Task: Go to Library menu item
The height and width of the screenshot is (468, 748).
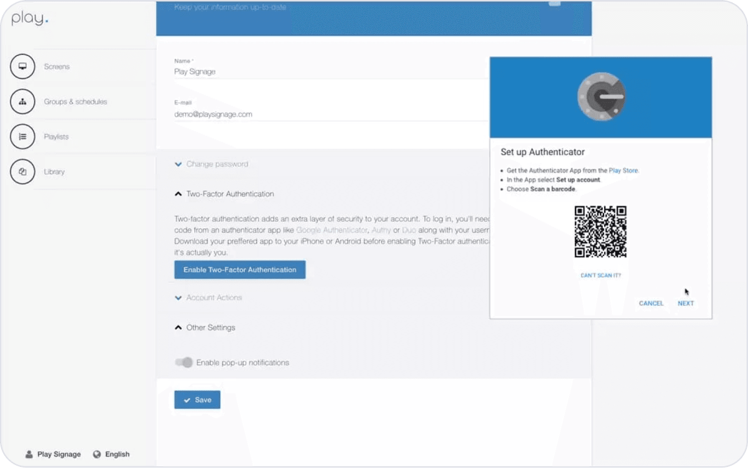Action: coord(54,171)
